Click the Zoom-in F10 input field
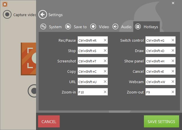This screenshot has height=130, width=182. pyautogui.click(x=93, y=92)
